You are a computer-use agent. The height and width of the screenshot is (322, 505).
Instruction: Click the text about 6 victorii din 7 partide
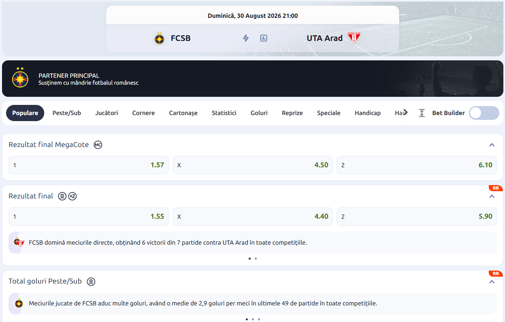[168, 243]
